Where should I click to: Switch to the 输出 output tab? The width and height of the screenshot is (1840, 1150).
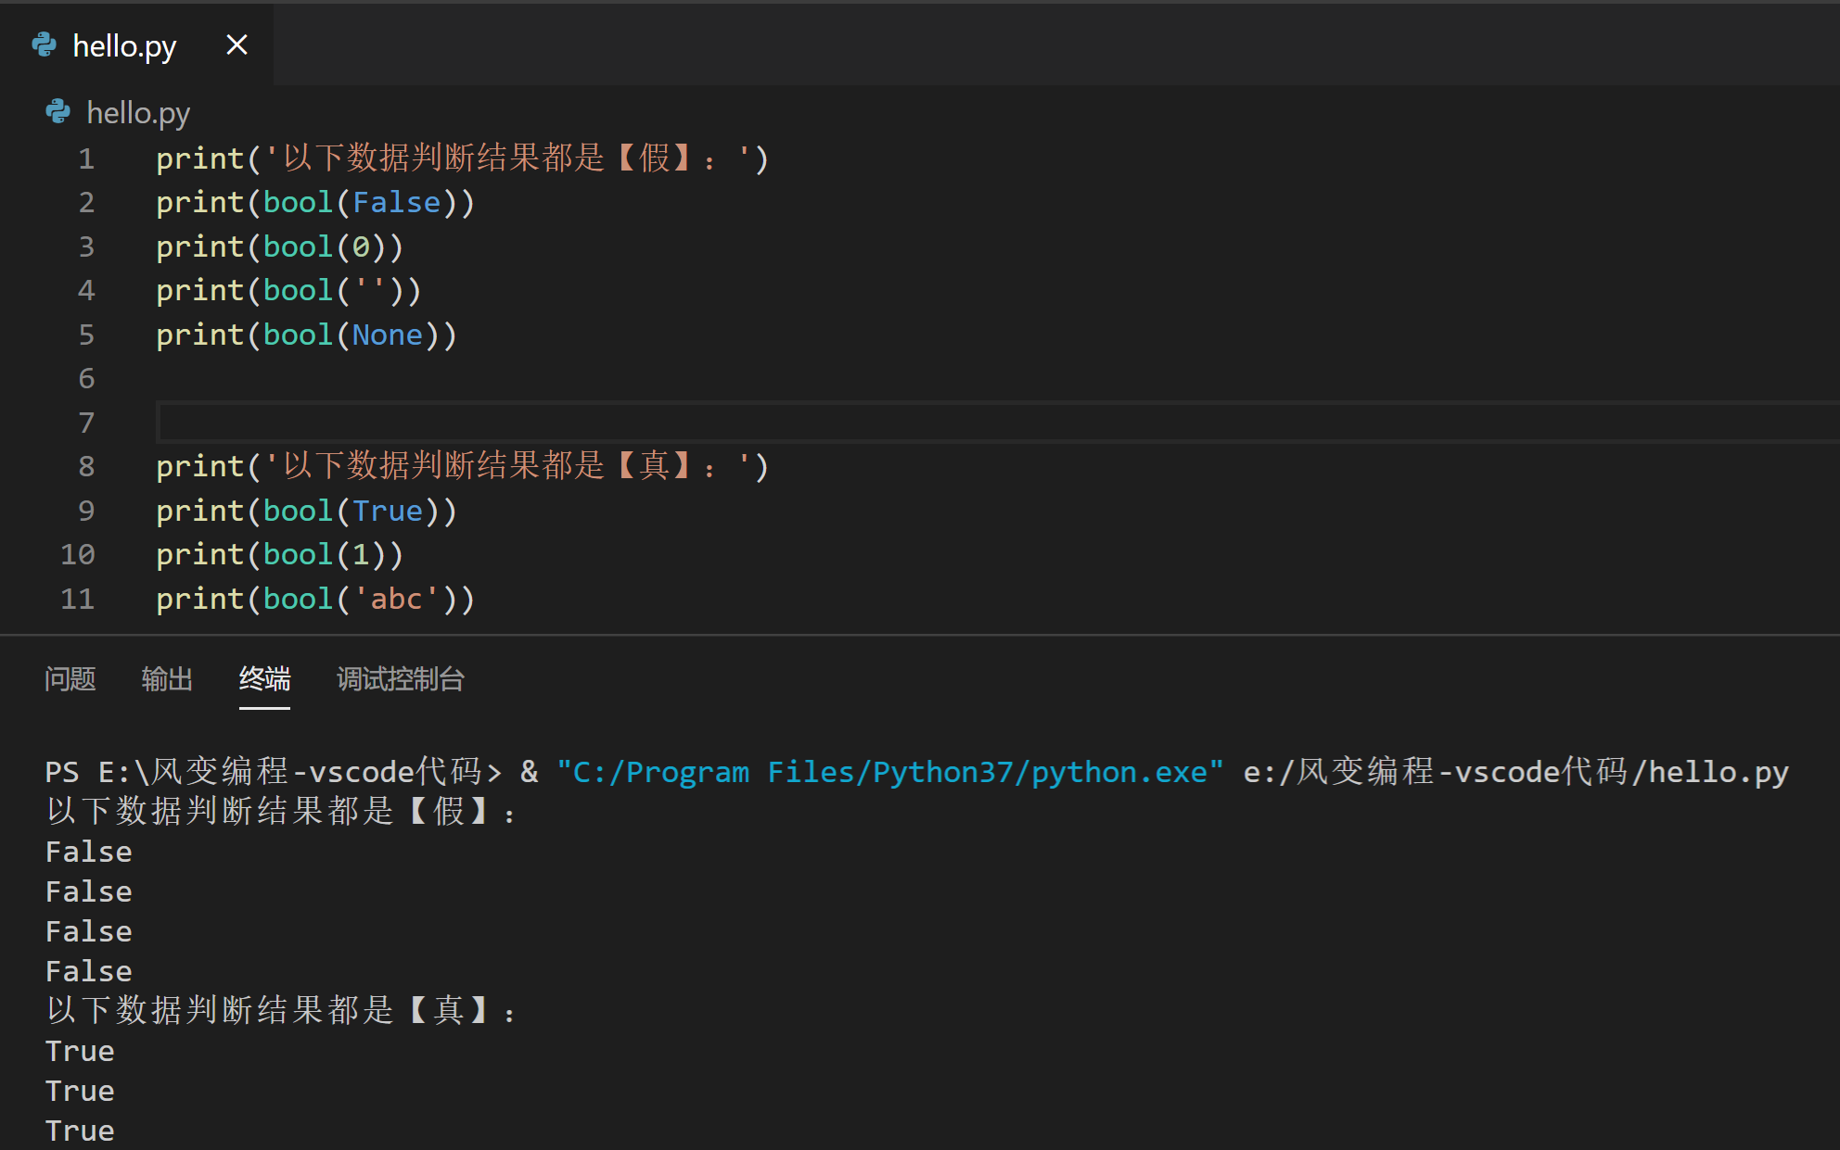167,679
